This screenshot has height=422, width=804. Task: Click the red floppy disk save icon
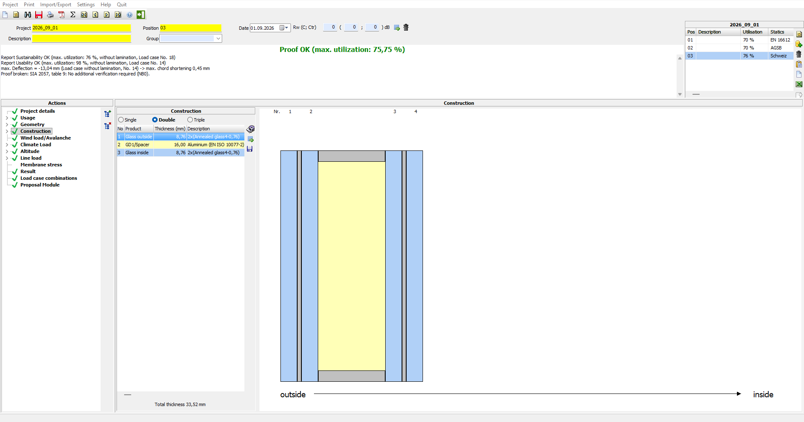coord(39,15)
